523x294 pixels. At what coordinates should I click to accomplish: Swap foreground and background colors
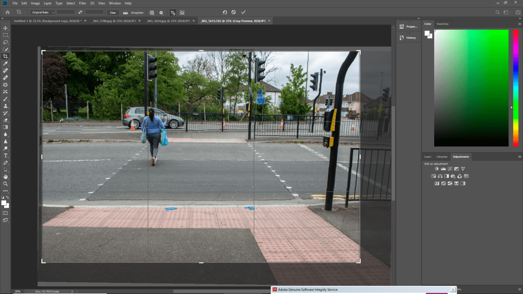8,197
